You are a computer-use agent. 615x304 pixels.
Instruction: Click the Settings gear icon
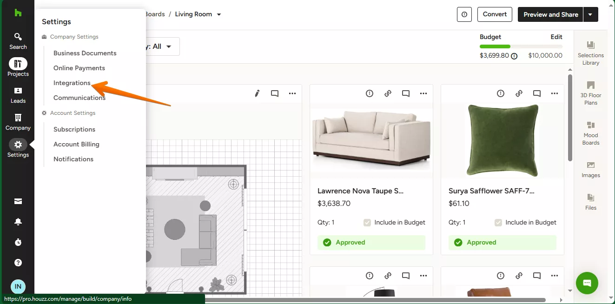tap(18, 145)
